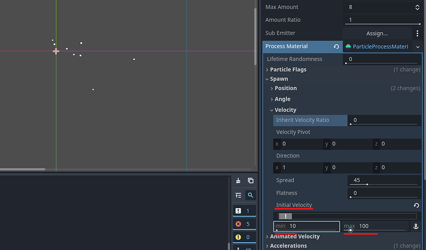This screenshot has height=250, width=426.
Task: Click the Assign... Sub Emitter button
Action: 377,33
